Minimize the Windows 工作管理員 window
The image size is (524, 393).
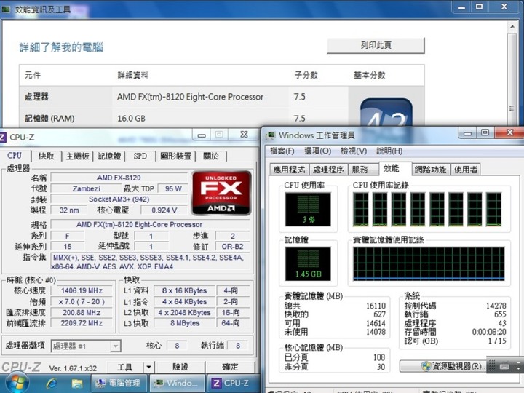(467, 133)
